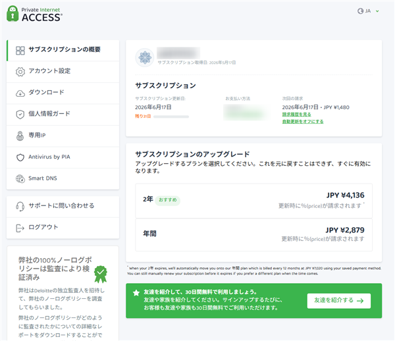
Task: Select the 年間 upgrade plan
Action: pos(253,235)
